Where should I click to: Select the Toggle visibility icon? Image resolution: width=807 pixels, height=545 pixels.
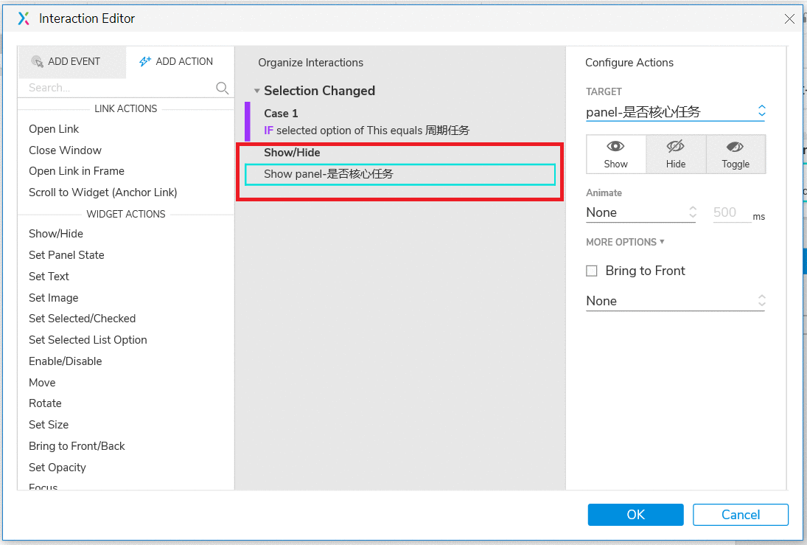(735, 147)
